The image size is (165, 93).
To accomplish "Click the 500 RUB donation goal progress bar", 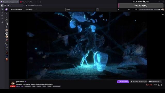I will click(141, 6).
